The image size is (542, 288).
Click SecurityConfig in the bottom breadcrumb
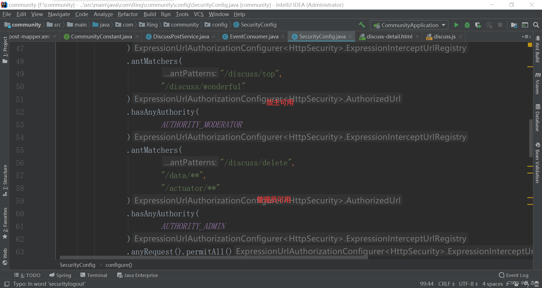coord(77,265)
